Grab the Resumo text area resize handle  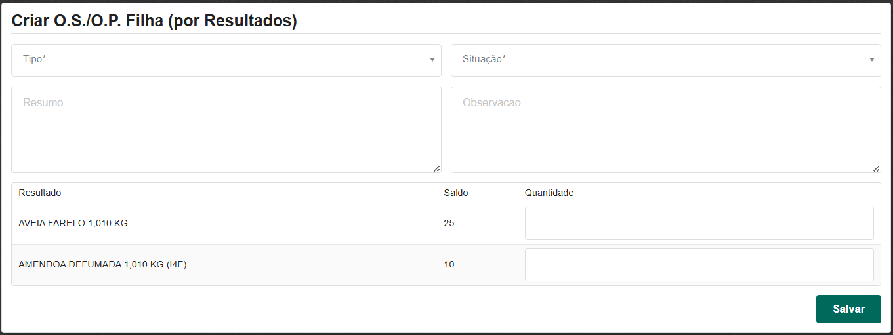pyautogui.click(x=437, y=168)
